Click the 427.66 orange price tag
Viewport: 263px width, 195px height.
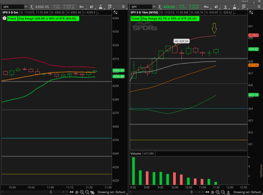click(254, 65)
